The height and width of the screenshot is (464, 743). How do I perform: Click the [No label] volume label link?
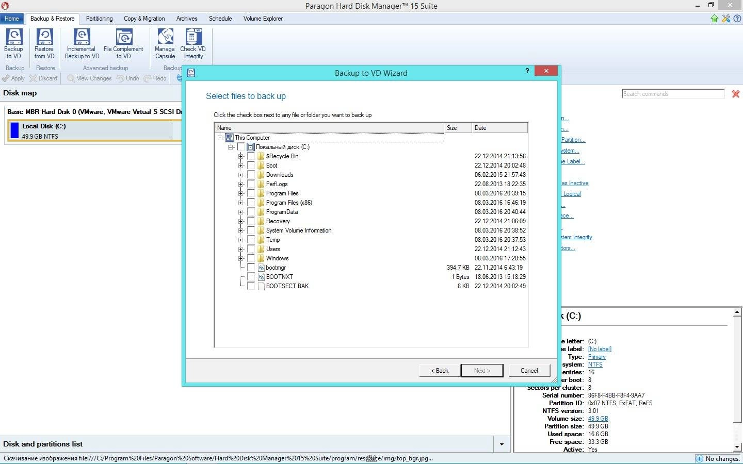pos(600,349)
